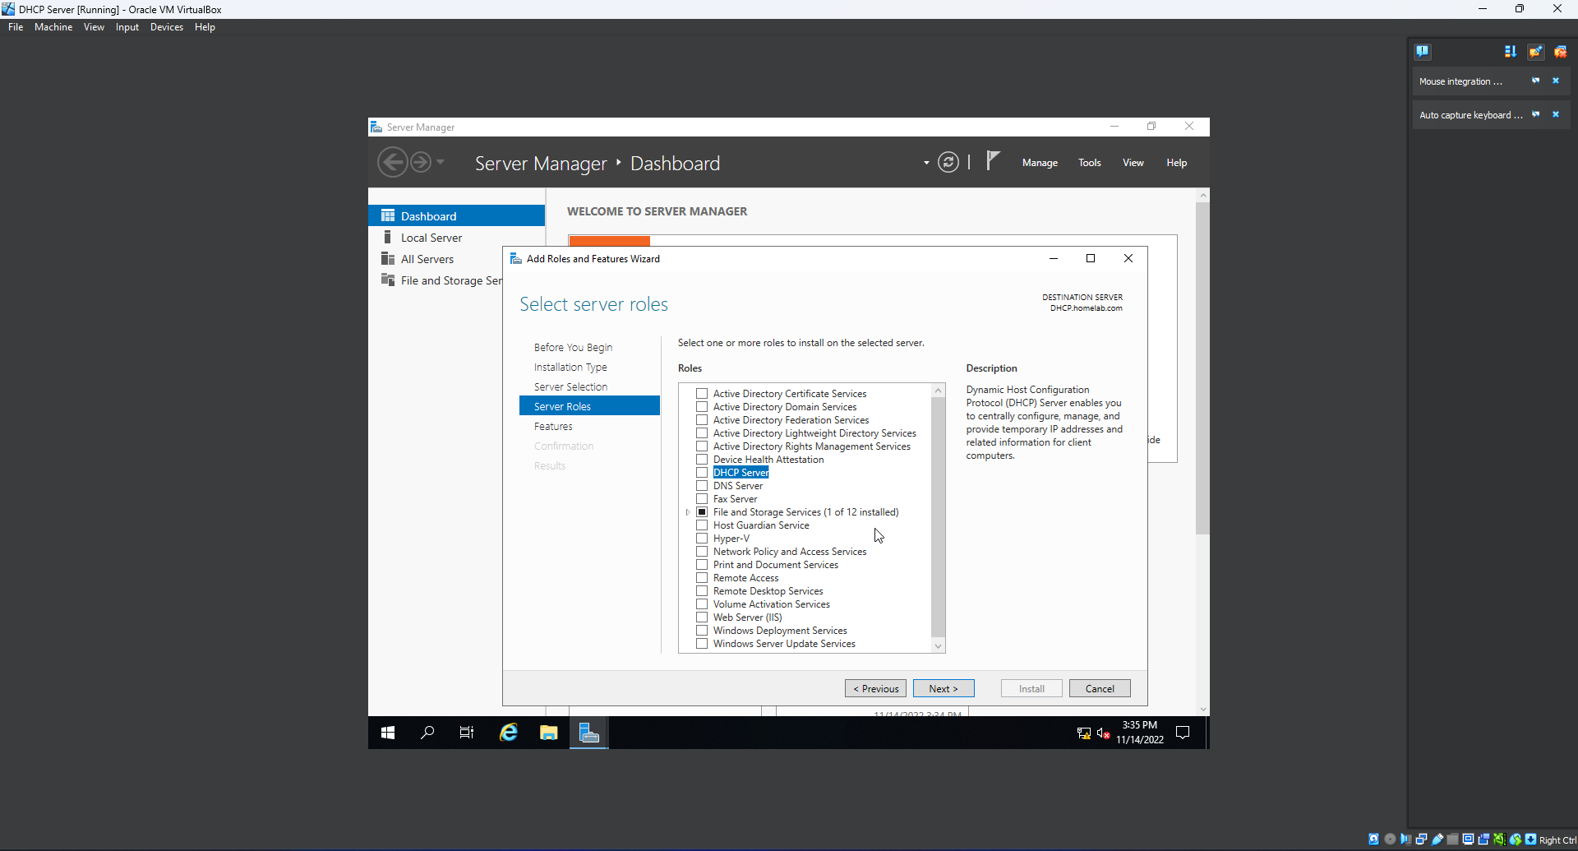
Task: Click the roles list vertical scrollbar track
Action: click(938, 516)
